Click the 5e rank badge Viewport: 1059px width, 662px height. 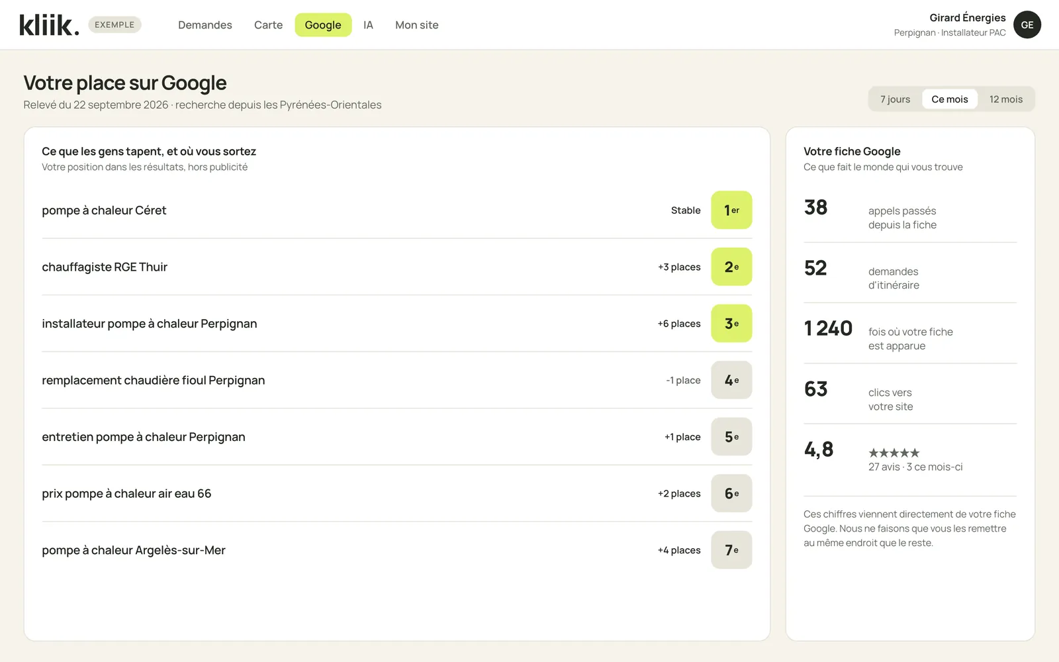[x=731, y=437]
